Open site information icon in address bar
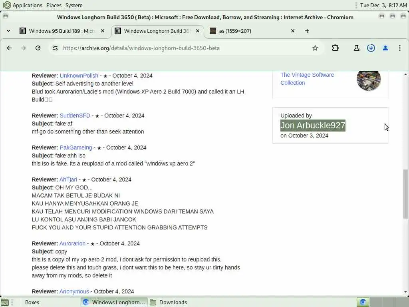The width and height of the screenshot is (409, 307). (55, 48)
